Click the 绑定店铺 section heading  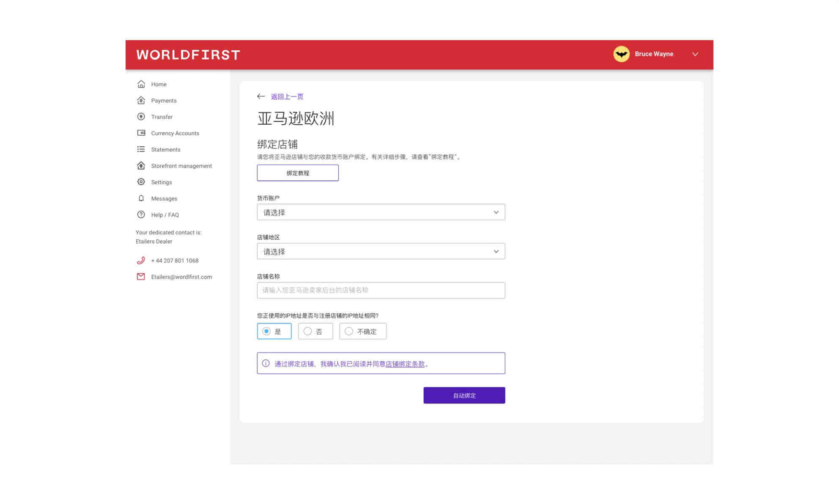pyautogui.click(x=277, y=144)
